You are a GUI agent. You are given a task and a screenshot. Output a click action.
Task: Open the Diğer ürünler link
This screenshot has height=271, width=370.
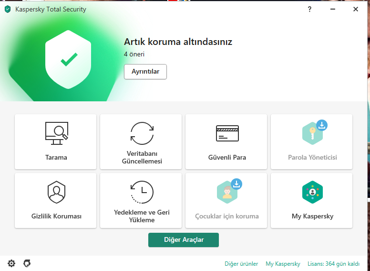(241, 264)
